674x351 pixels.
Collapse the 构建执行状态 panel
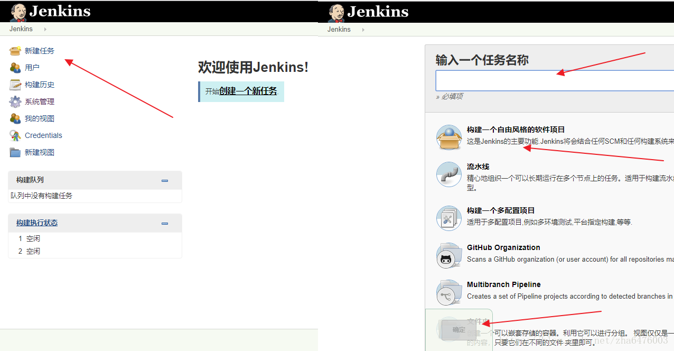click(165, 223)
